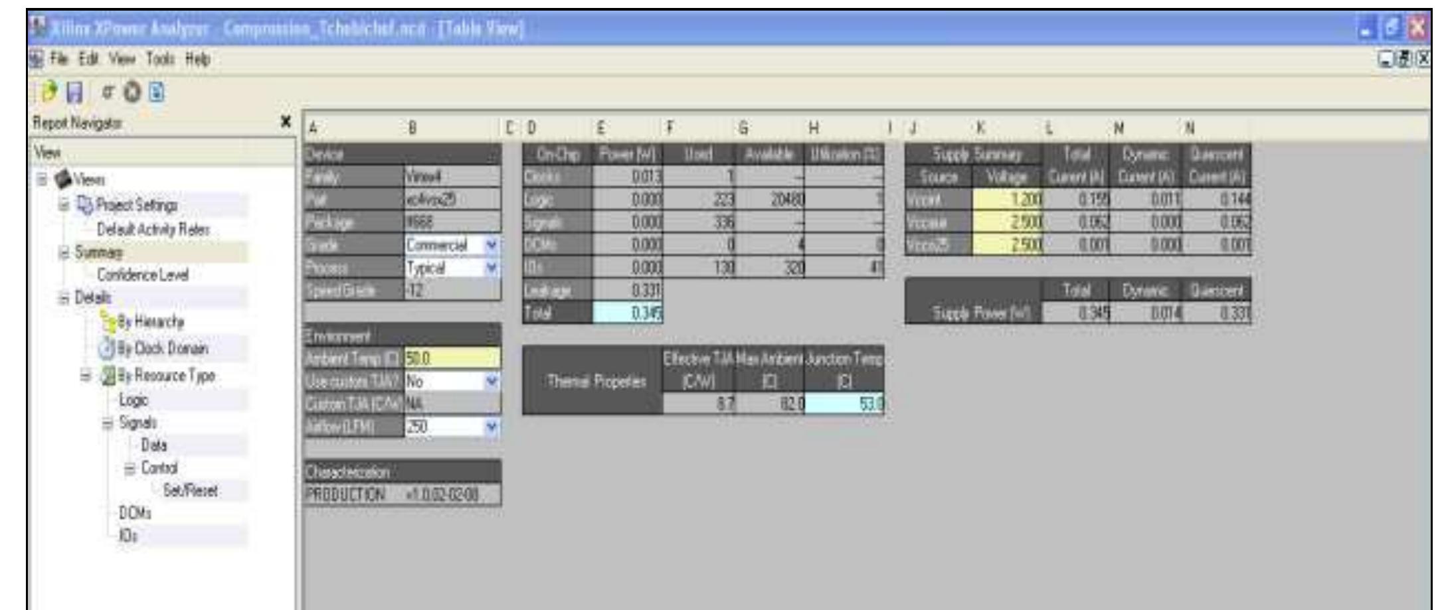Click the Clocks power value 0.013
This screenshot has height=610, width=1442.
pyautogui.click(x=628, y=177)
